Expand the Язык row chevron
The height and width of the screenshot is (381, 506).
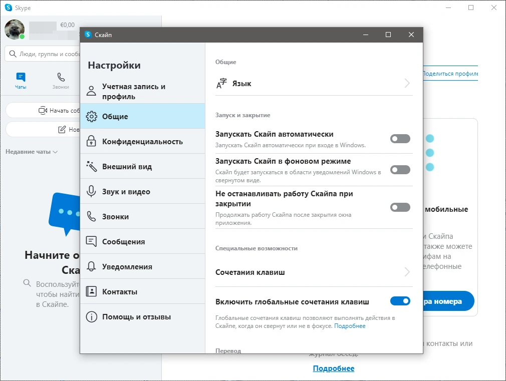click(x=407, y=83)
